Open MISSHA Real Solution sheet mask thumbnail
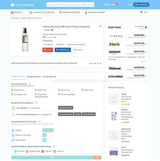 point(114,116)
